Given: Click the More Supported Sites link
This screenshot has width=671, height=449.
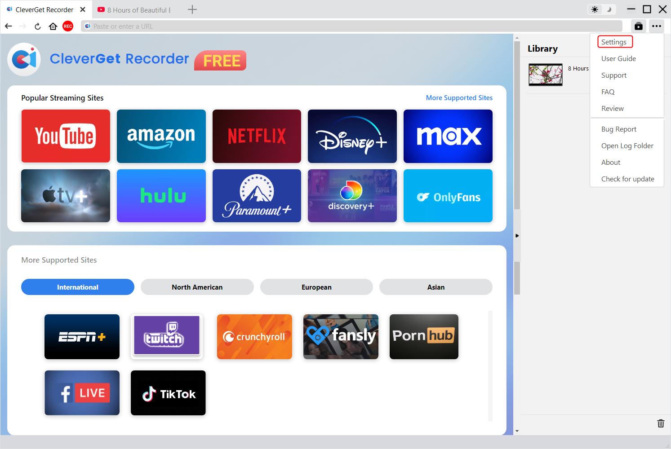Looking at the screenshot, I should coord(459,98).
